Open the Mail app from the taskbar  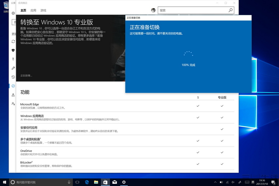pos(115,182)
